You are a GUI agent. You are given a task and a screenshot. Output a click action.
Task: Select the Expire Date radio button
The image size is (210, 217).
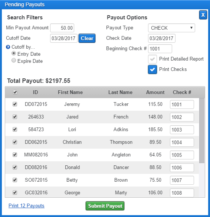pyautogui.click(x=14, y=60)
